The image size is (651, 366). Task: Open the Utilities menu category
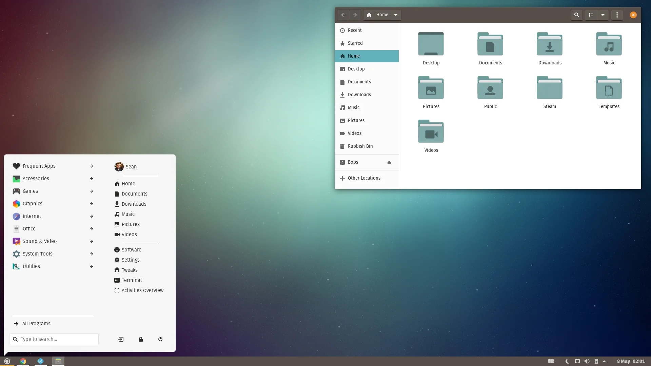click(53, 266)
